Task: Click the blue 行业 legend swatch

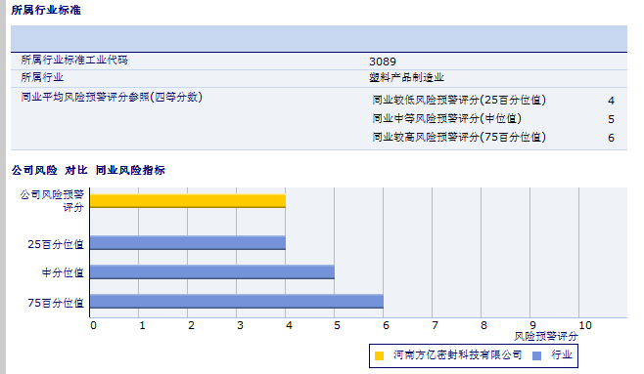Action: point(536,356)
